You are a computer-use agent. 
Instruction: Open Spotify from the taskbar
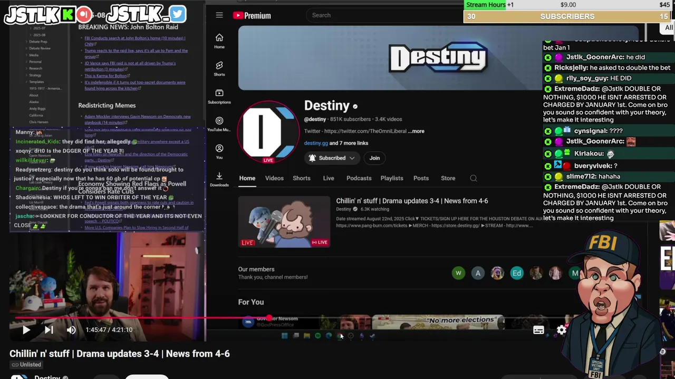tap(317, 336)
